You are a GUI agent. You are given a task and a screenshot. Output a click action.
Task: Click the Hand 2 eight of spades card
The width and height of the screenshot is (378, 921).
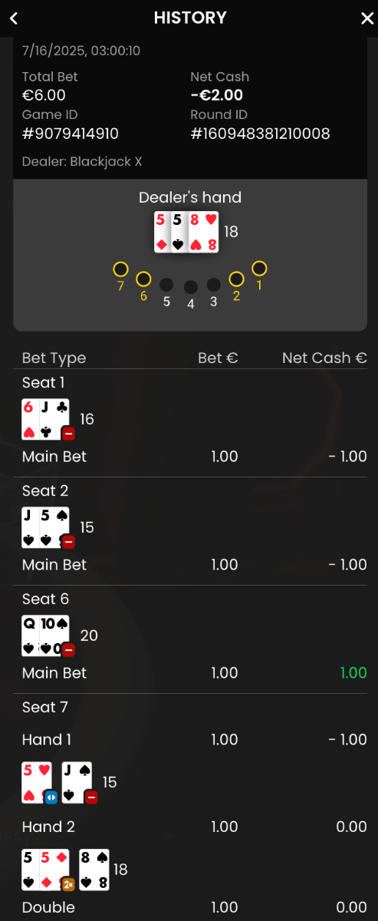pos(94,870)
